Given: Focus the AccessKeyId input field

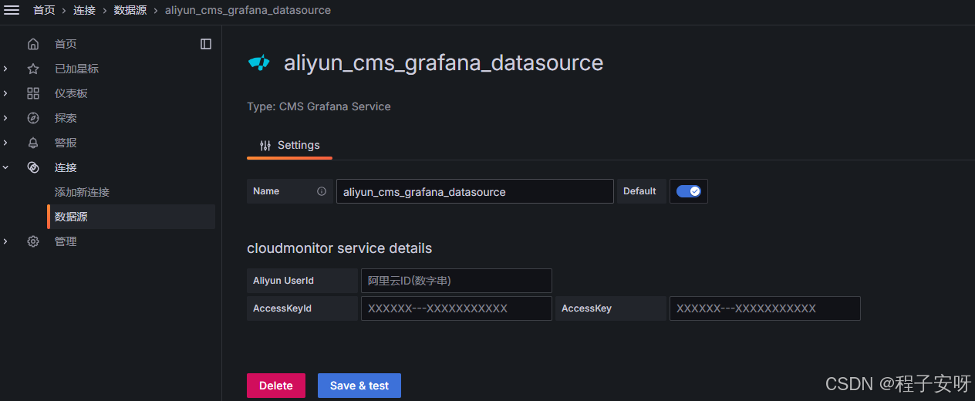Looking at the screenshot, I should coord(457,308).
